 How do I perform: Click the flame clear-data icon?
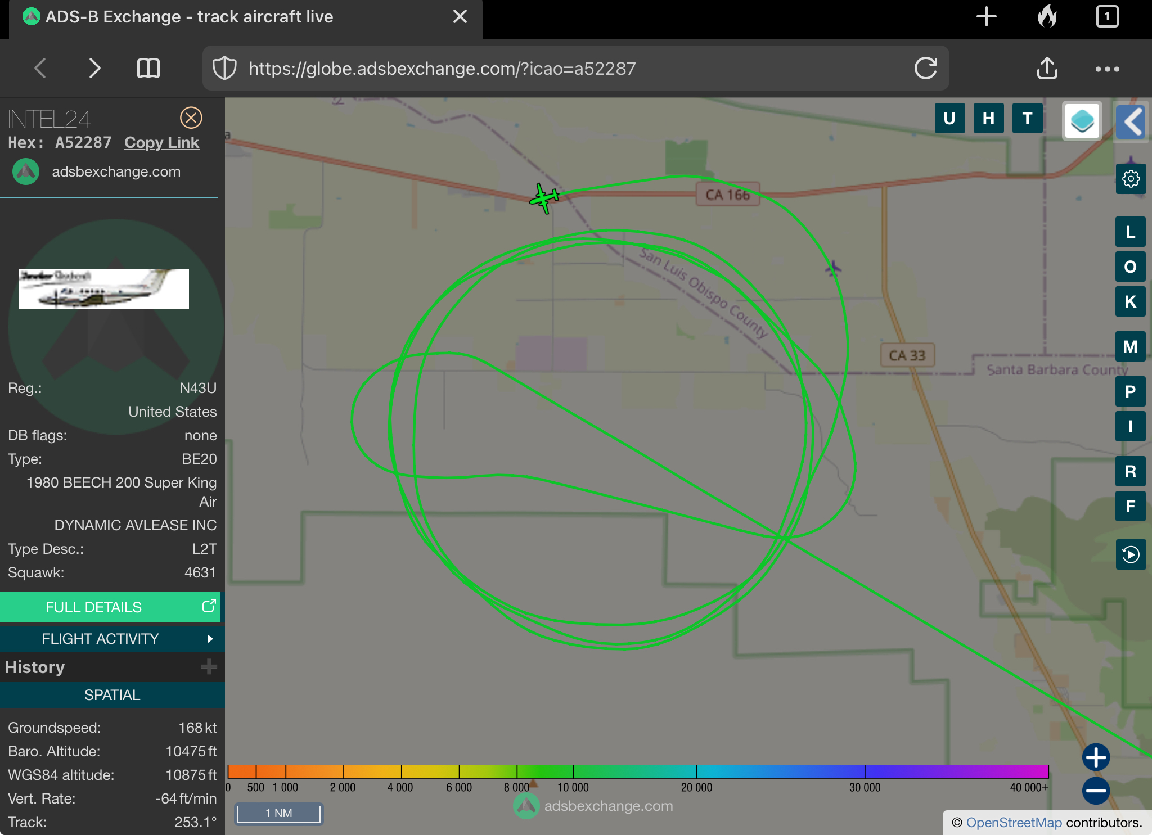tap(1047, 16)
